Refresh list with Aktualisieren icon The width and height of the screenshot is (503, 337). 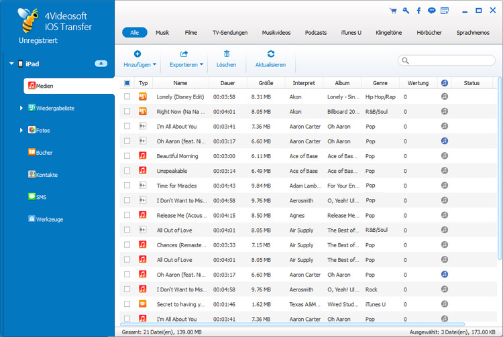[270, 54]
